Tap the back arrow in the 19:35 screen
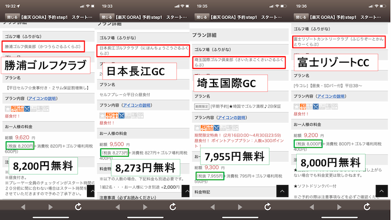 (x=213, y=207)
